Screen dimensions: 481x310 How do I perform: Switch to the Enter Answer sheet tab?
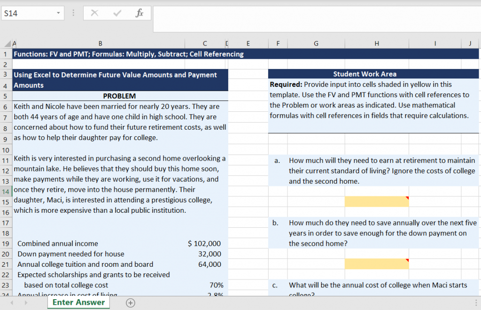point(78,302)
